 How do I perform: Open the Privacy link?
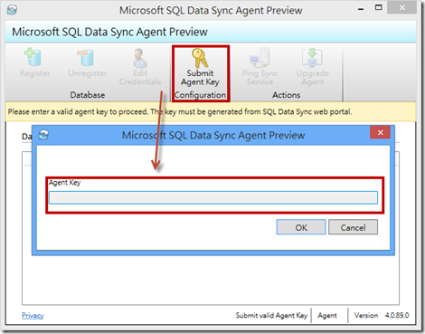(33, 316)
